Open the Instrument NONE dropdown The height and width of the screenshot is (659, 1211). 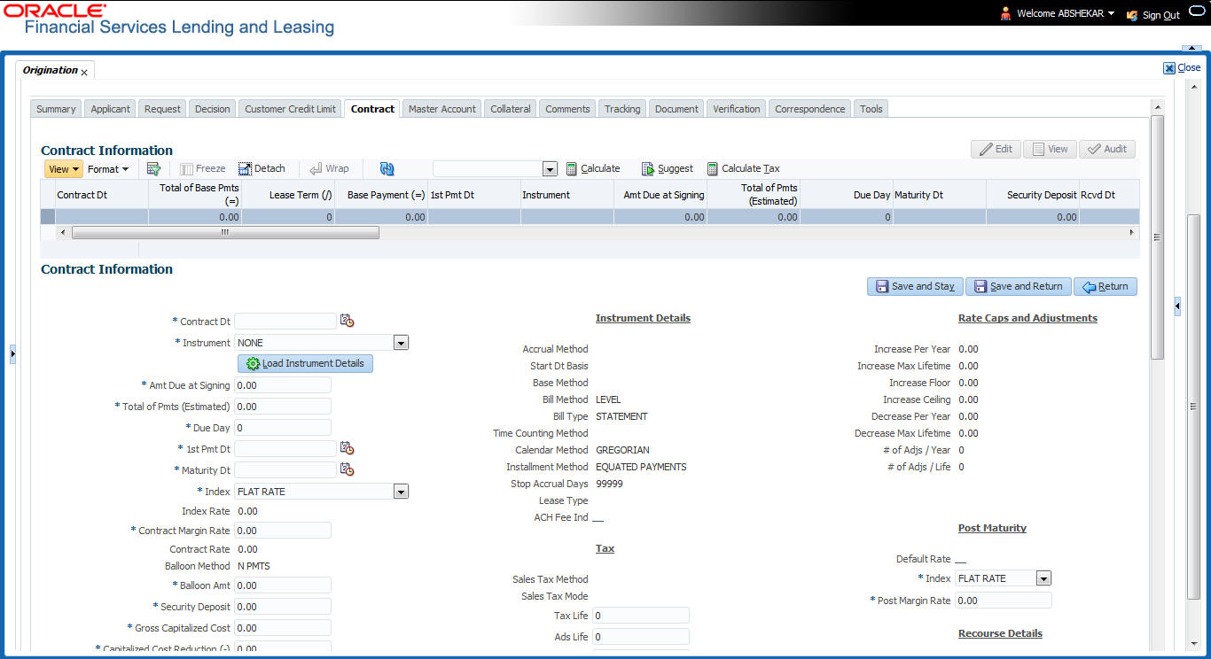[x=401, y=343]
